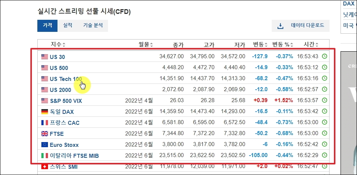The width and height of the screenshot is (357, 175).
Task: Click the French flag beside 프랑스 CAC
Action: (x=45, y=123)
